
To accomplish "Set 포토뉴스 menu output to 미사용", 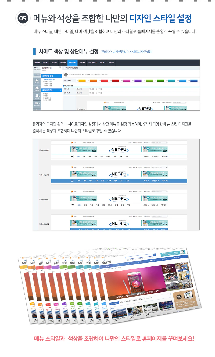I will 96,89.
